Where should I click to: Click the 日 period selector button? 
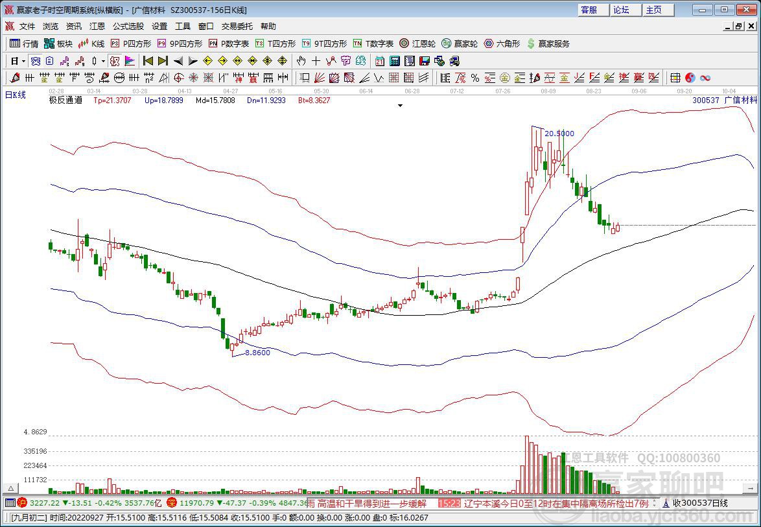click(14, 61)
